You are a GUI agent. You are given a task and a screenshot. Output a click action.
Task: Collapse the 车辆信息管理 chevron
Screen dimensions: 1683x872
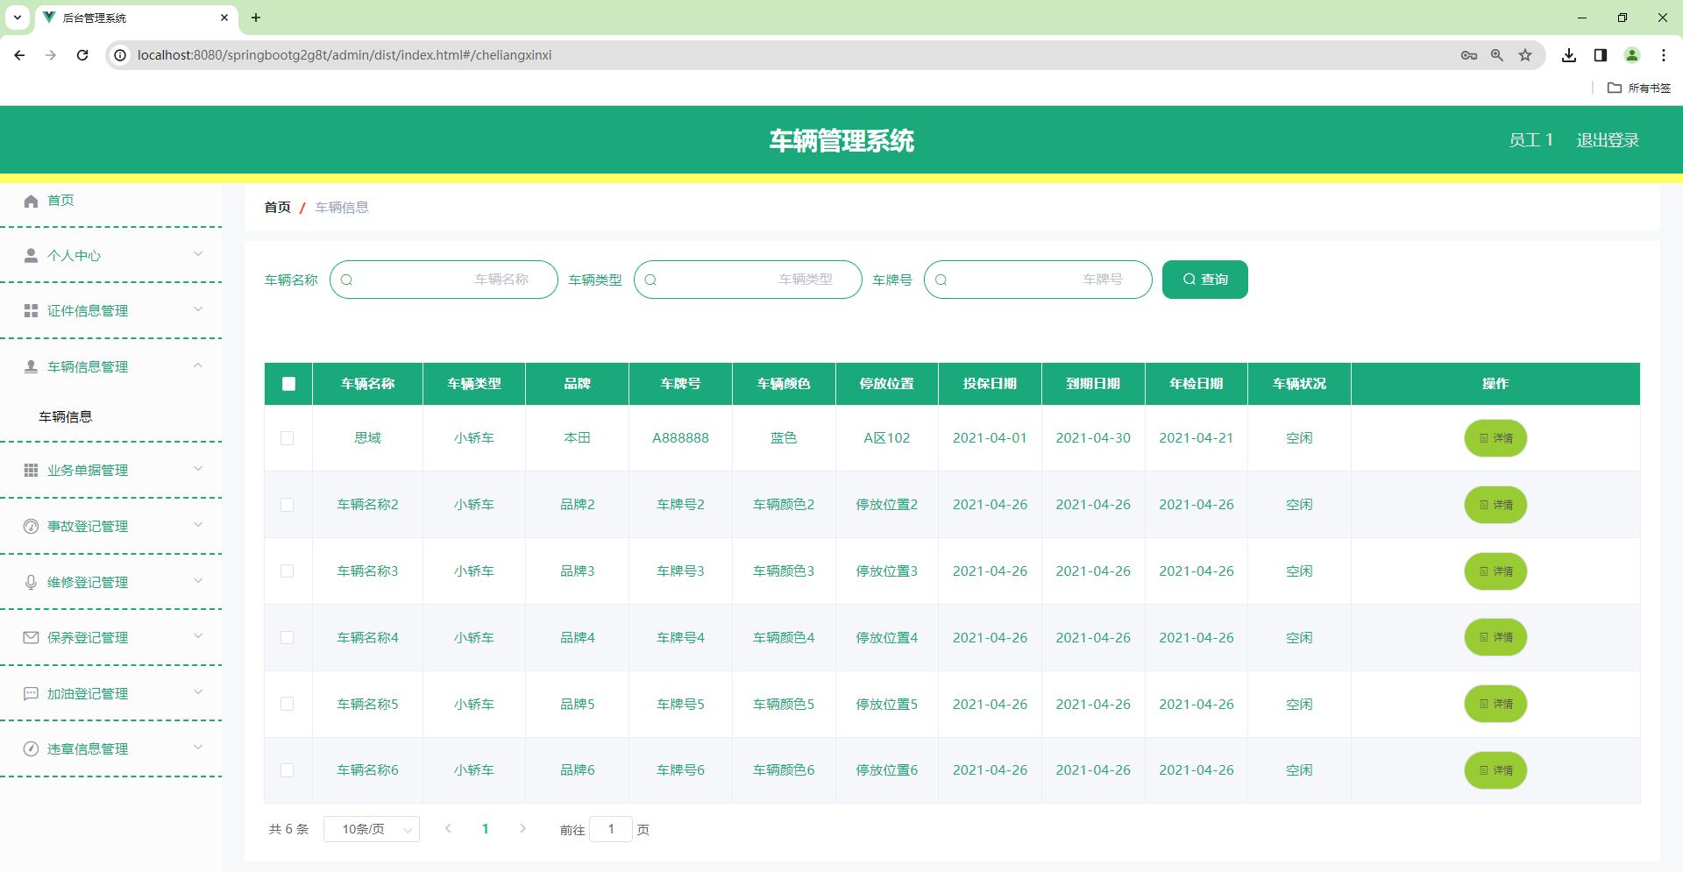tap(198, 365)
